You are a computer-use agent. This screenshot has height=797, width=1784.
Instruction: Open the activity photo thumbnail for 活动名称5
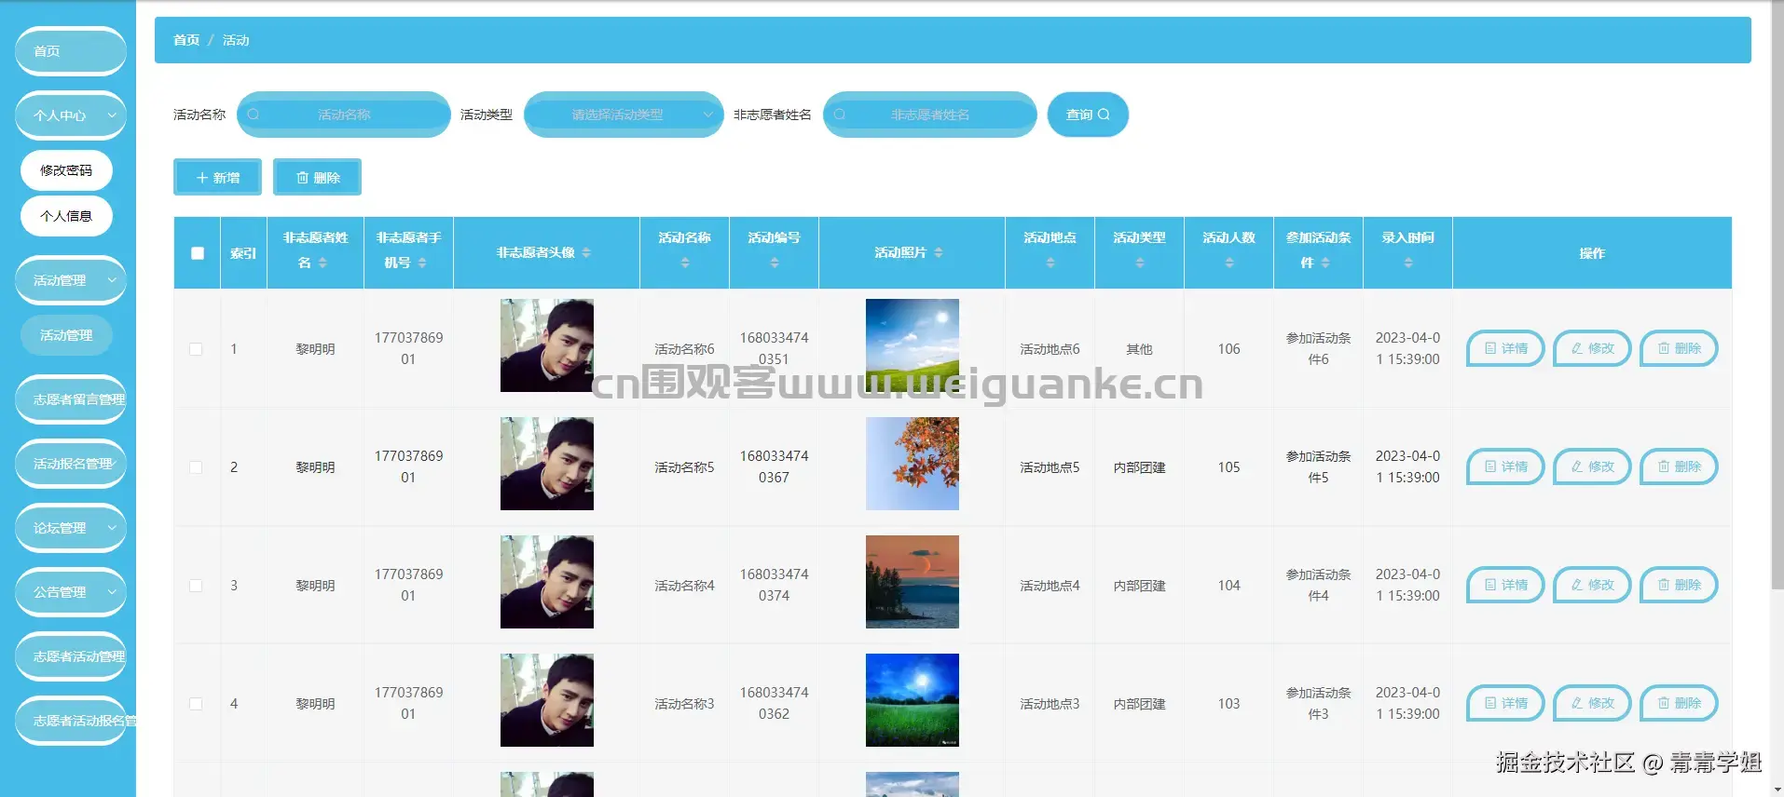[x=913, y=464]
